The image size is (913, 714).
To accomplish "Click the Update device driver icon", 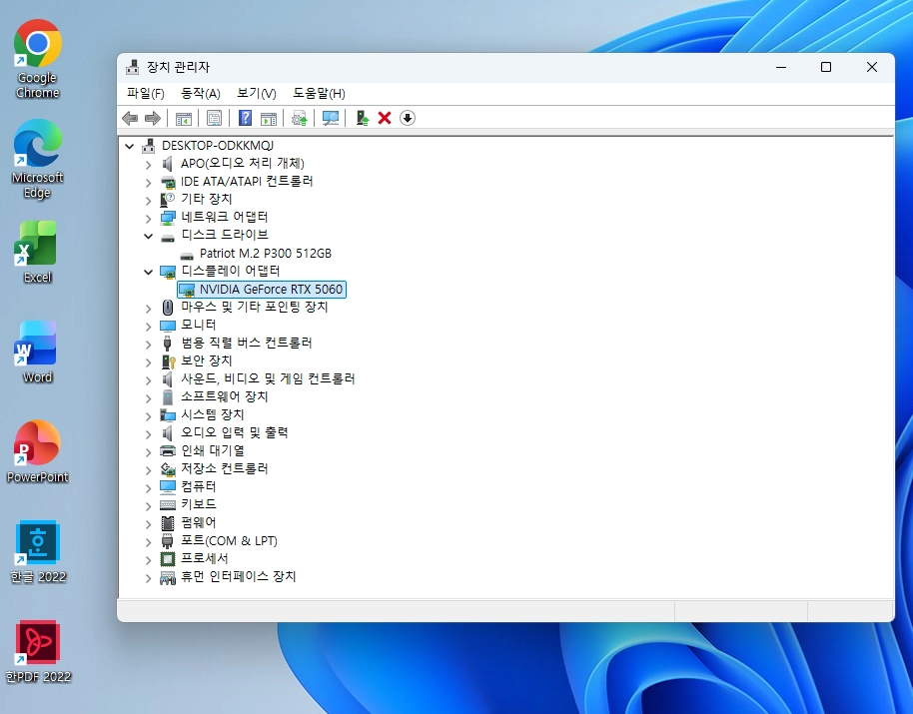I will pyautogui.click(x=300, y=118).
